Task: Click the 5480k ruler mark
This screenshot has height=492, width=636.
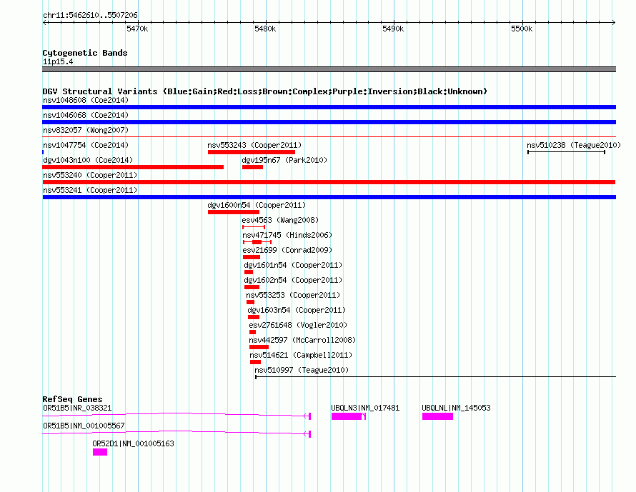Action: [x=265, y=29]
